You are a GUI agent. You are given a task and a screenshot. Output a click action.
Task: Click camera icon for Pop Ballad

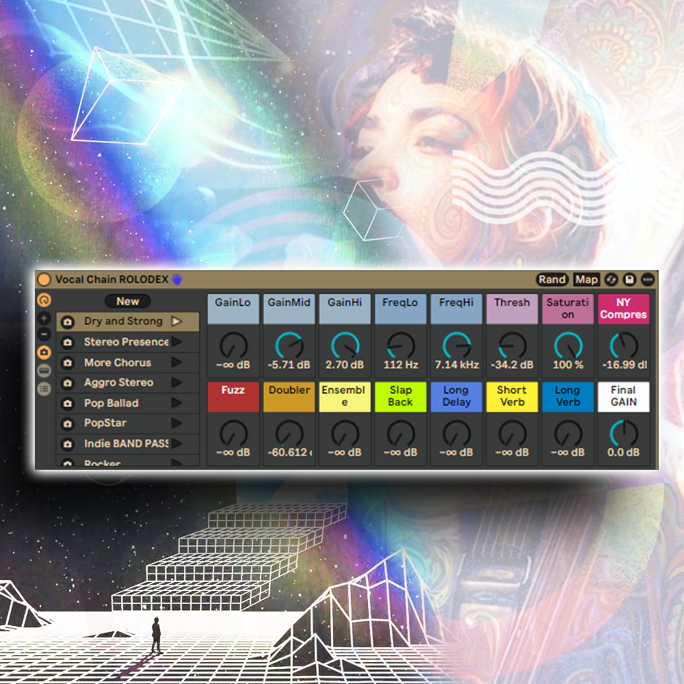68,404
